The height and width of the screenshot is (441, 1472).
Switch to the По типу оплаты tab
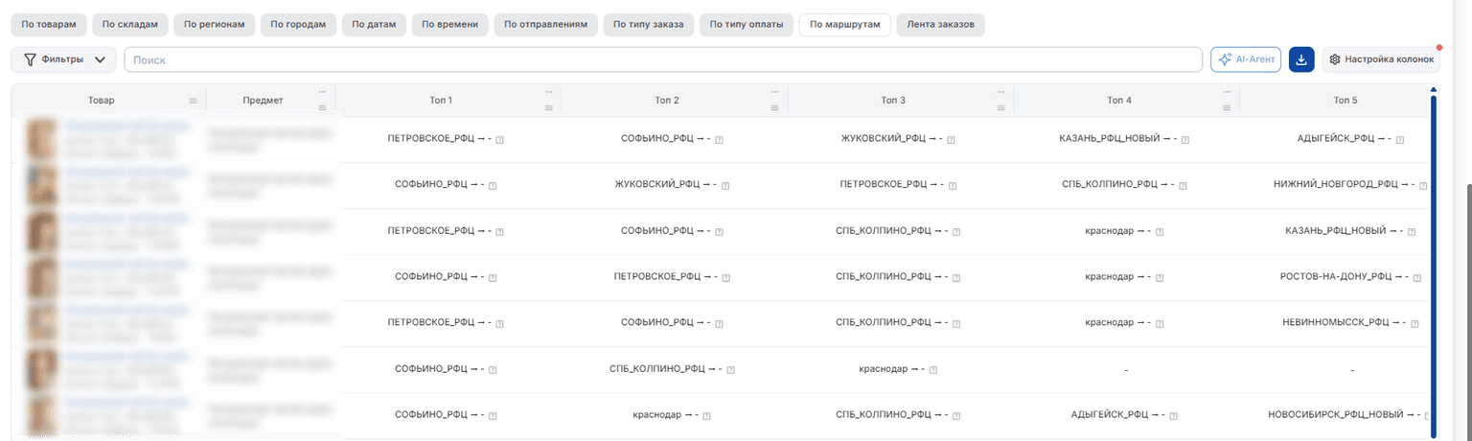pyautogui.click(x=747, y=24)
